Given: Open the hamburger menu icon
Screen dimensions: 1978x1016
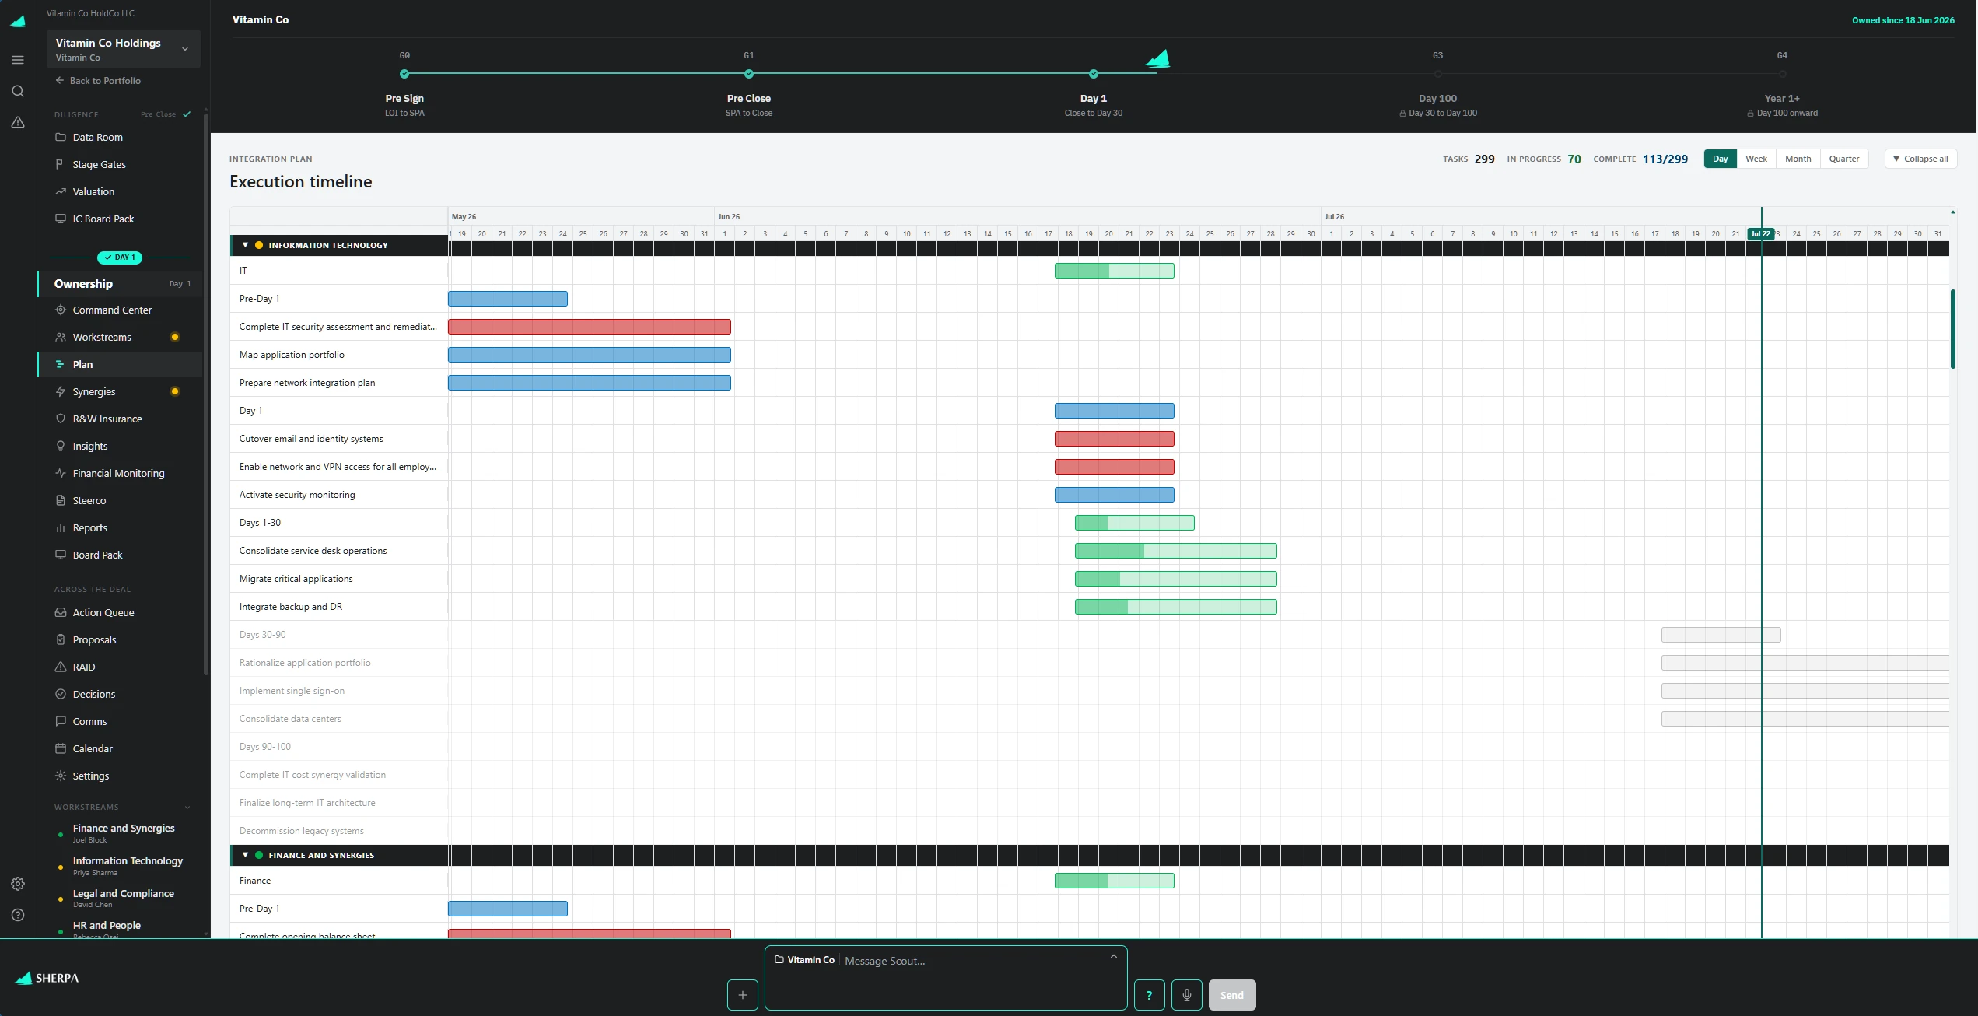Looking at the screenshot, I should click(18, 60).
